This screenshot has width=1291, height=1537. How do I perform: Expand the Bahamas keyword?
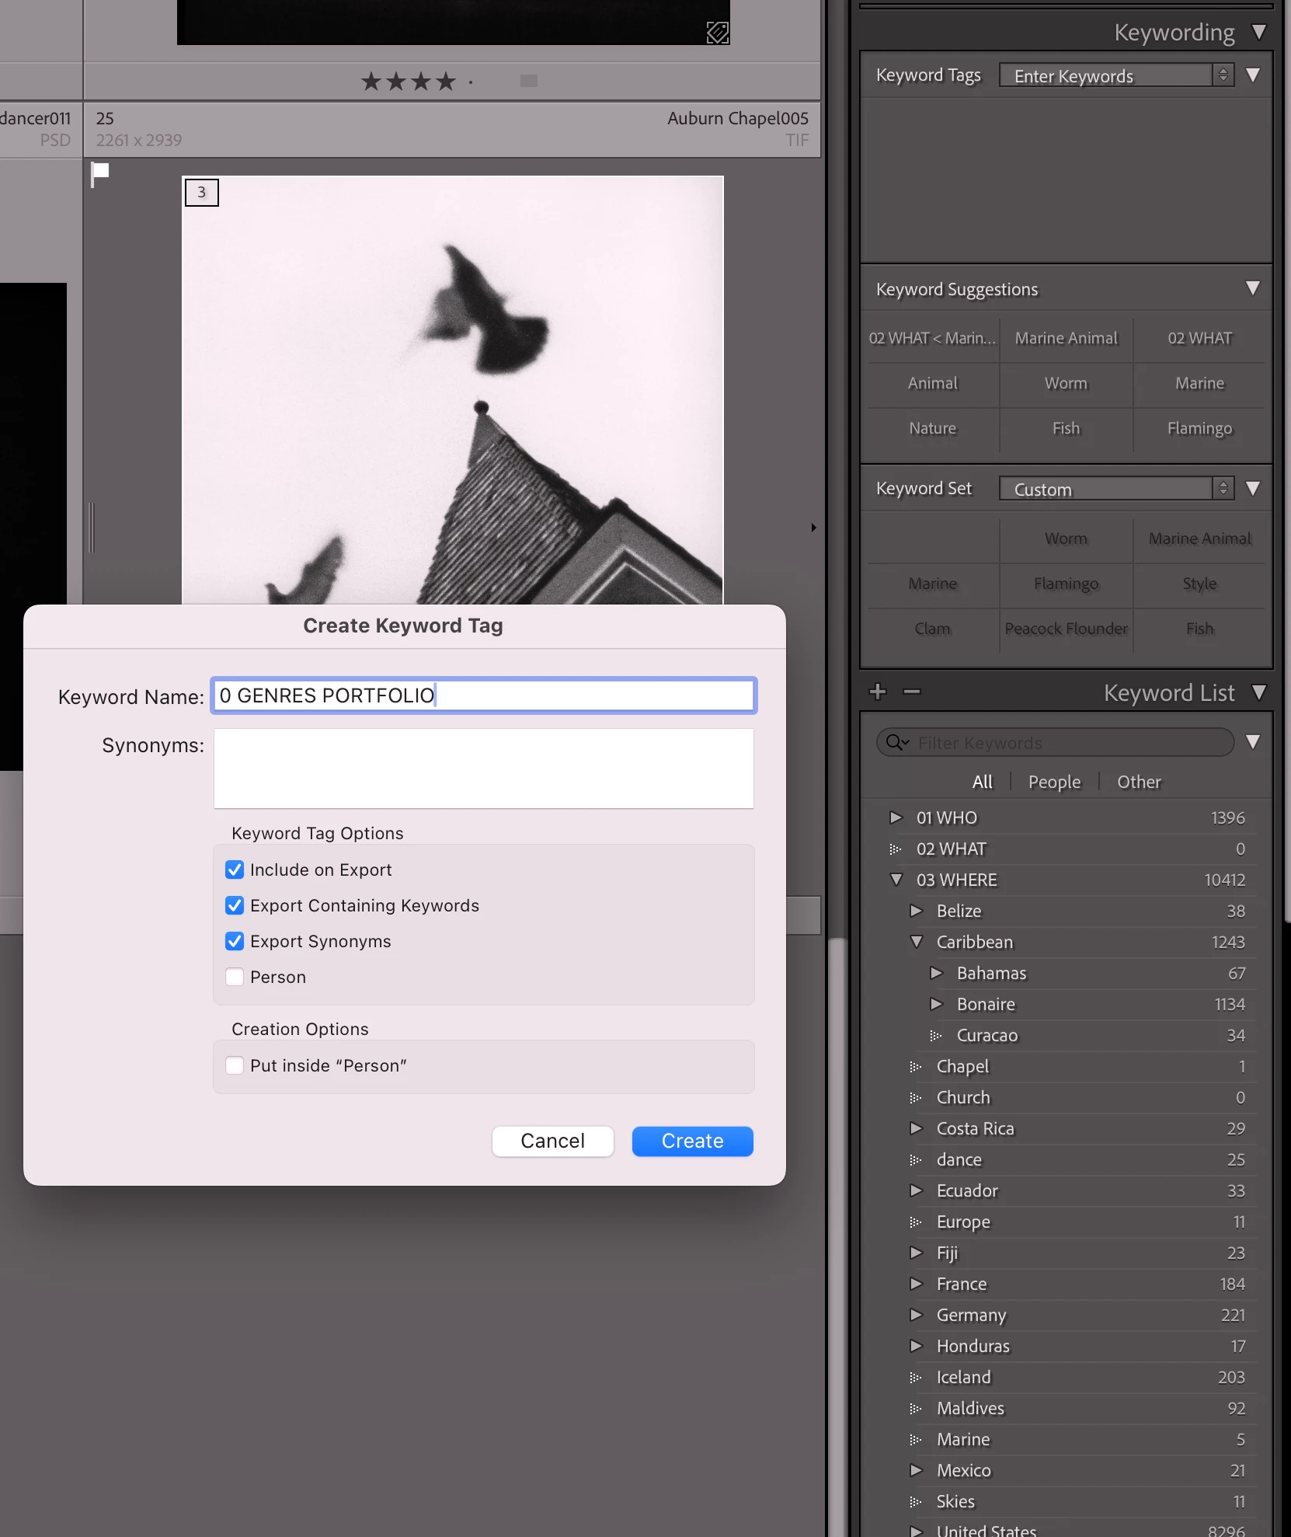[937, 973]
